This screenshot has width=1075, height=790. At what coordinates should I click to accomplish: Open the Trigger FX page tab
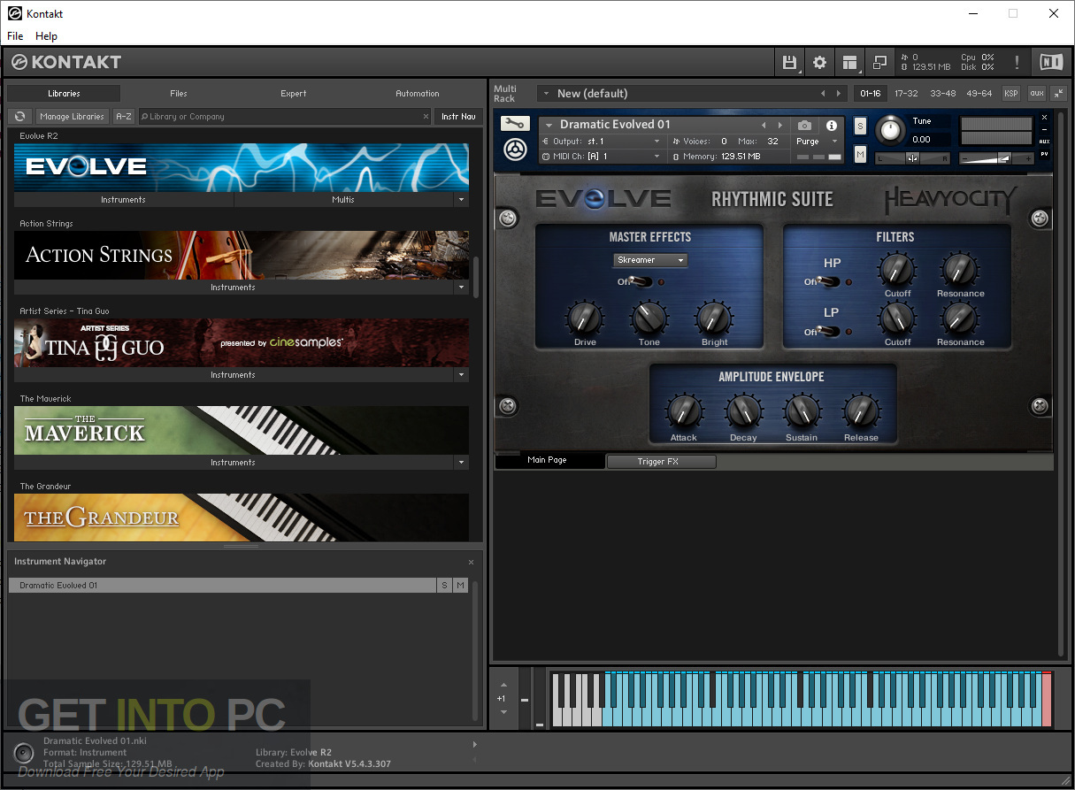[x=662, y=462]
